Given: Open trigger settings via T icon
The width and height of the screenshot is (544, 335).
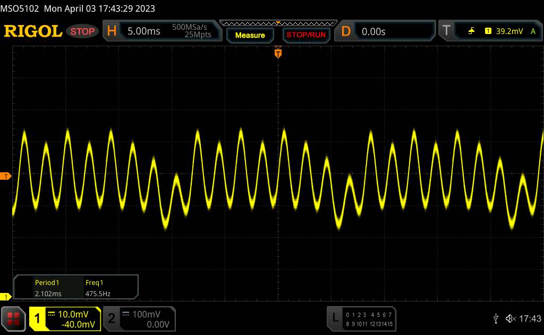Looking at the screenshot, I should tap(446, 31).
